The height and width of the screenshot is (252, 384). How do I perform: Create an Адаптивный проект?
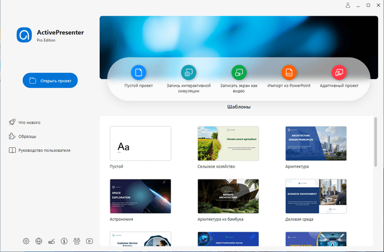[x=339, y=72]
